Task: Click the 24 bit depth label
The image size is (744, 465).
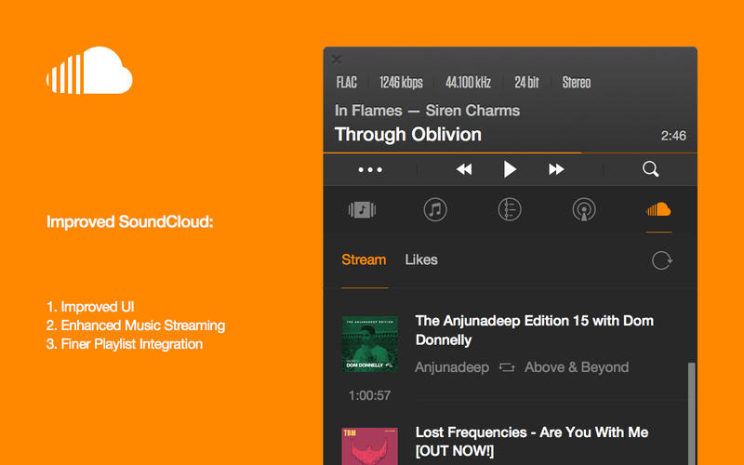Action: pos(526,83)
